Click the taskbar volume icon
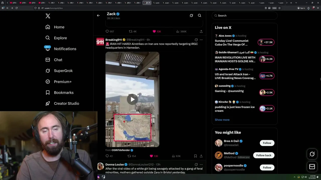Image resolution: width=321 pixels, height=180 pixels. [x=305, y=177]
